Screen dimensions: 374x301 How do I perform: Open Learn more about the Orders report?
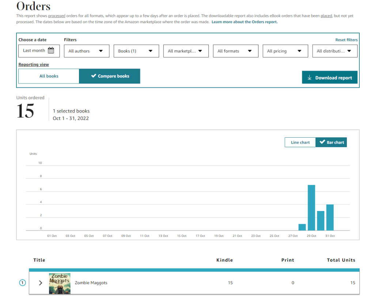(244, 22)
